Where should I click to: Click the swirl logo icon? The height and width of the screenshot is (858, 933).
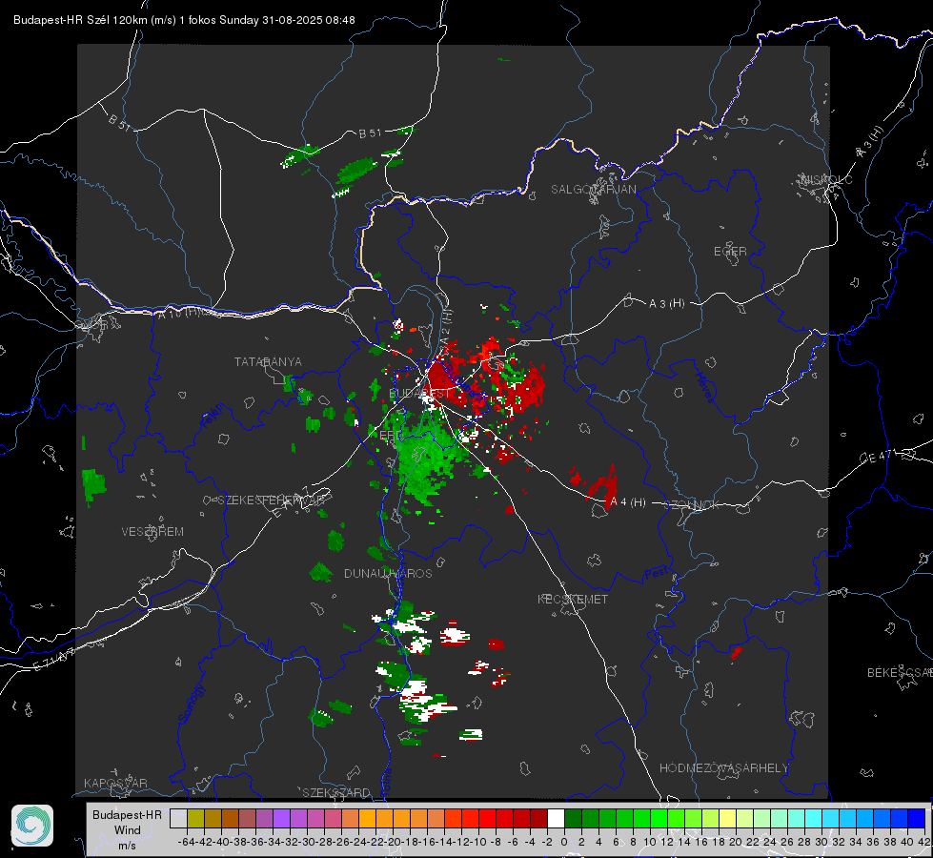coord(32,826)
